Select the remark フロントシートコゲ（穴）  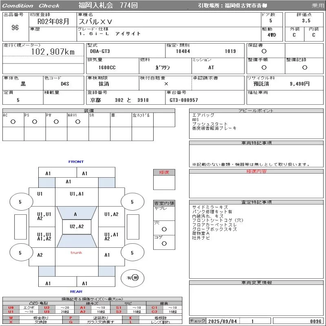pyautogui.click(x=218, y=220)
